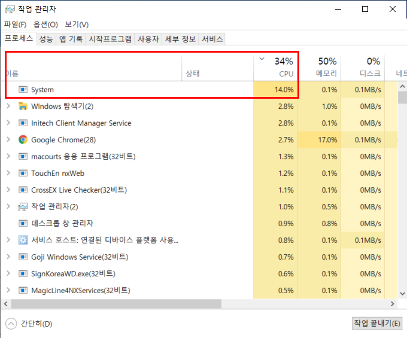407x338 pixels.
Task: Click the horizontal scrollbar left arrow
Action: click(6, 304)
